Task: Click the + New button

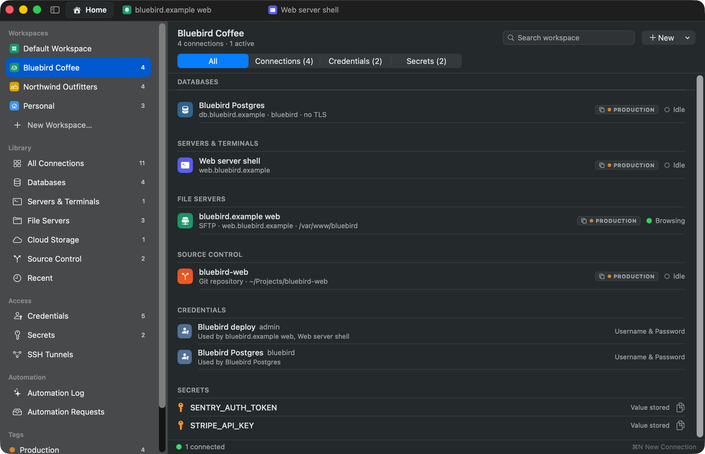Action: coord(661,38)
